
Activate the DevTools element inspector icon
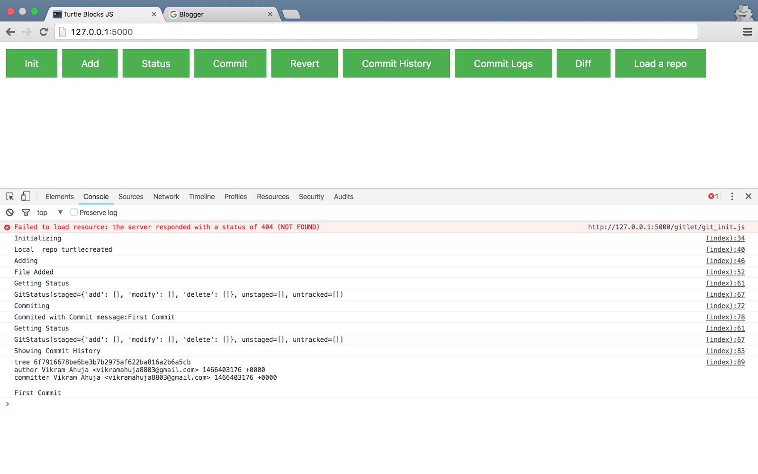[10, 196]
